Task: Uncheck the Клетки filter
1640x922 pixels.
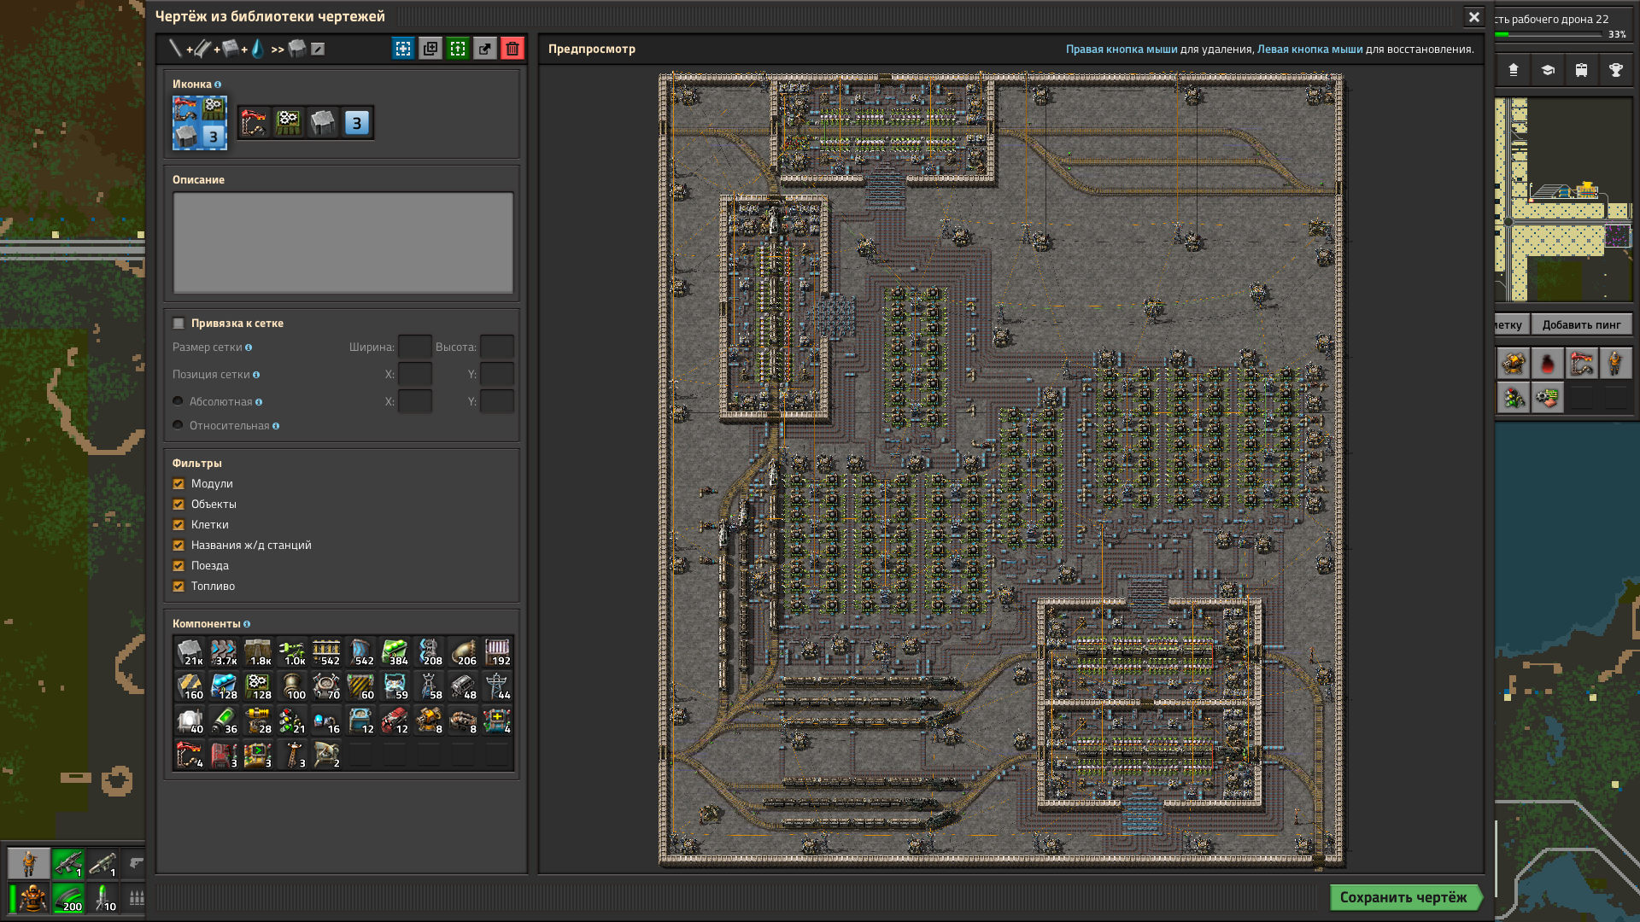Action: pyautogui.click(x=179, y=524)
